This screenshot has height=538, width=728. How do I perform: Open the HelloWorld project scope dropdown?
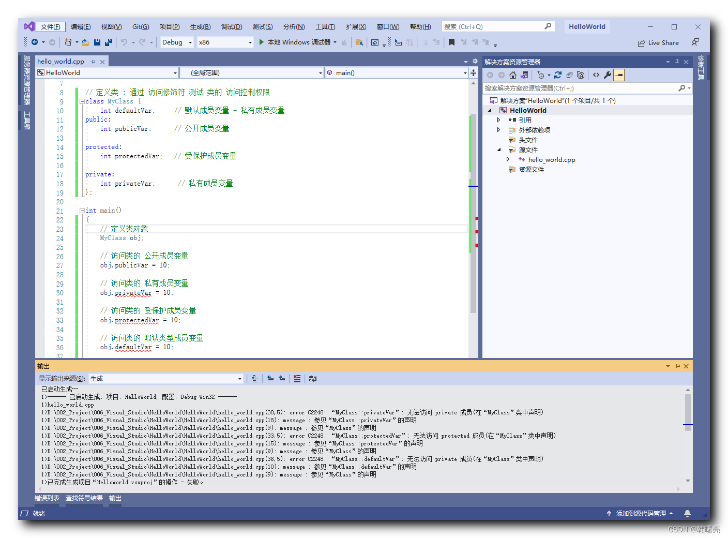pyautogui.click(x=107, y=73)
